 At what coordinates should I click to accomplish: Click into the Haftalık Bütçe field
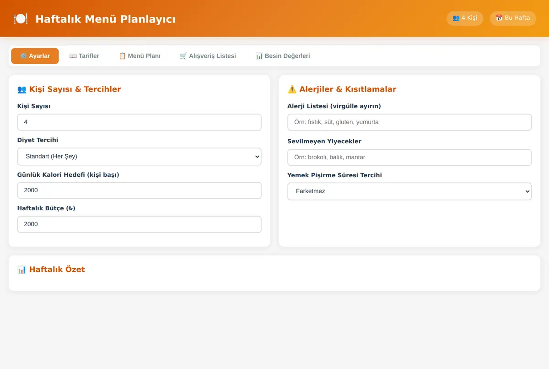click(139, 224)
